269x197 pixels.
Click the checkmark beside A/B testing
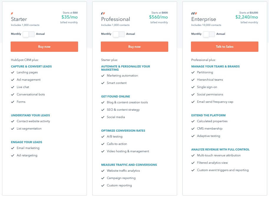pos(103,137)
